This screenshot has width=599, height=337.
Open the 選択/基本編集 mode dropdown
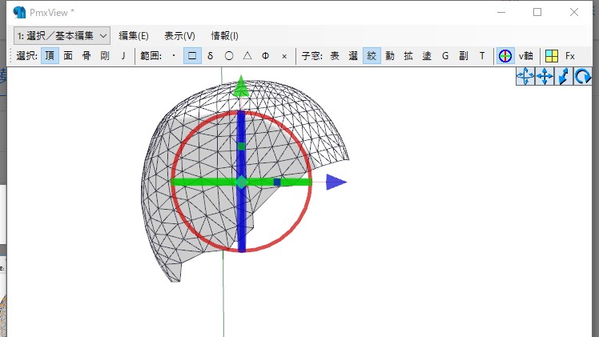pyautogui.click(x=61, y=35)
